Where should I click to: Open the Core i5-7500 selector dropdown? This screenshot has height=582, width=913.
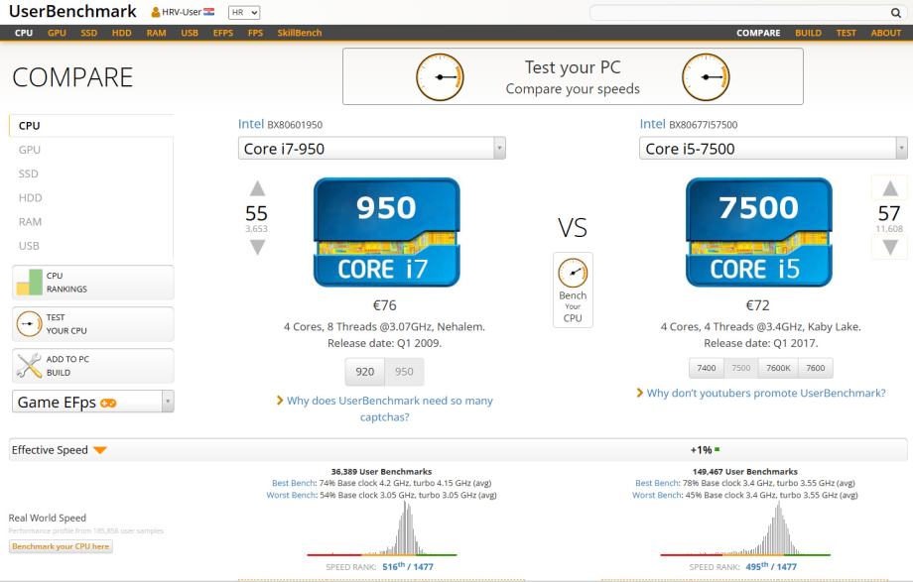773,149
